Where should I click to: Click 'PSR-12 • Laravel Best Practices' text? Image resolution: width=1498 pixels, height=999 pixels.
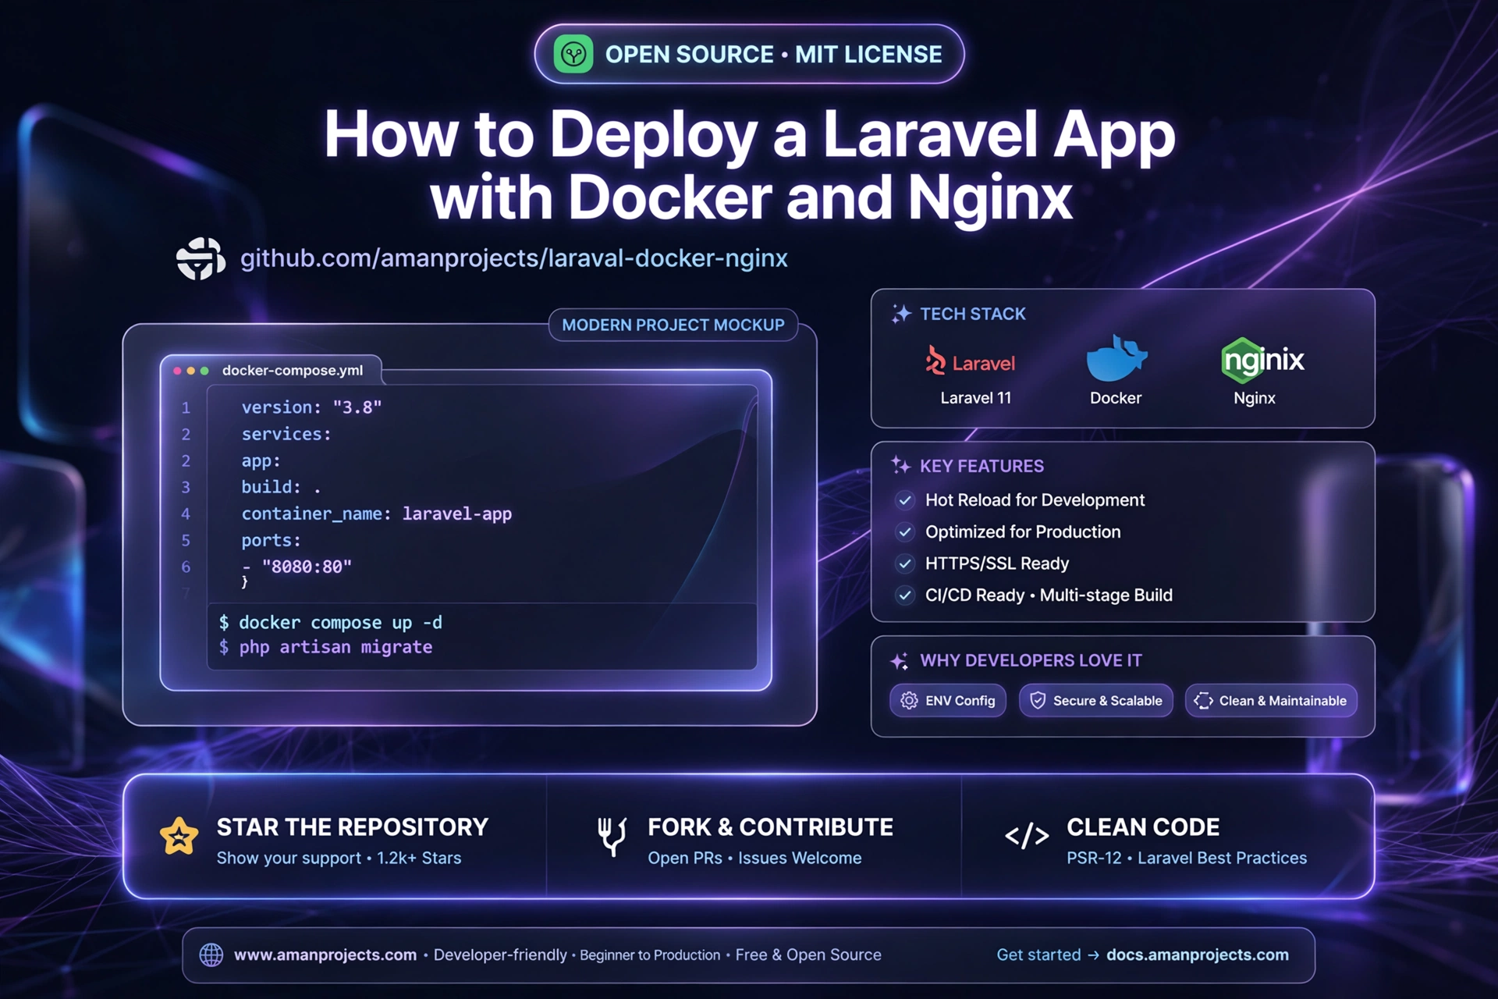[x=1187, y=858]
